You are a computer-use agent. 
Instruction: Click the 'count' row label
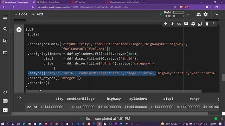tap(32, 107)
